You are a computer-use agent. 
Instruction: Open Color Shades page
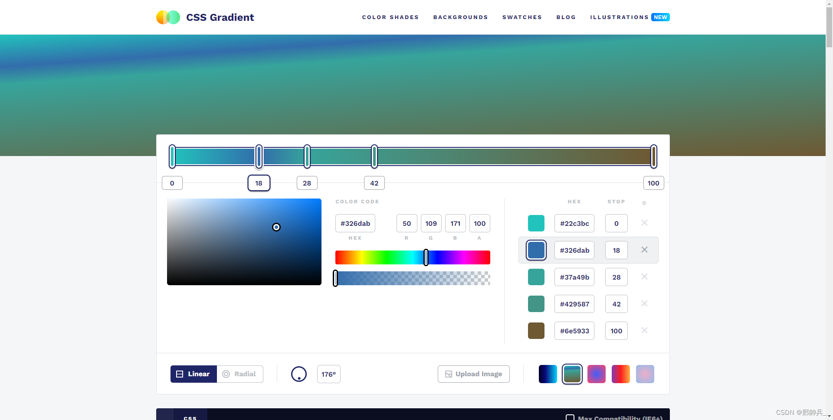(x=390, y=17)
